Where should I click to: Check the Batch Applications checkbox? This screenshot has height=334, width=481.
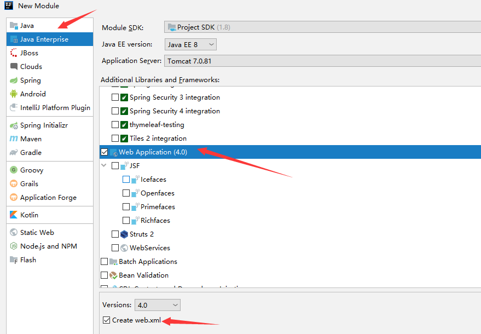105,262
